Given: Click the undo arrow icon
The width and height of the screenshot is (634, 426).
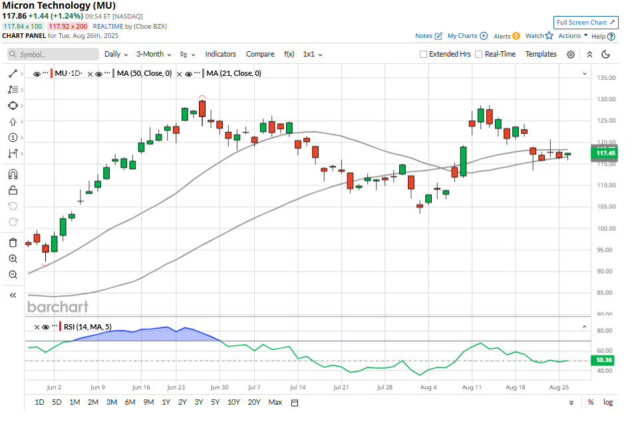Looking at the screenshot, I should tap(13, 206).
